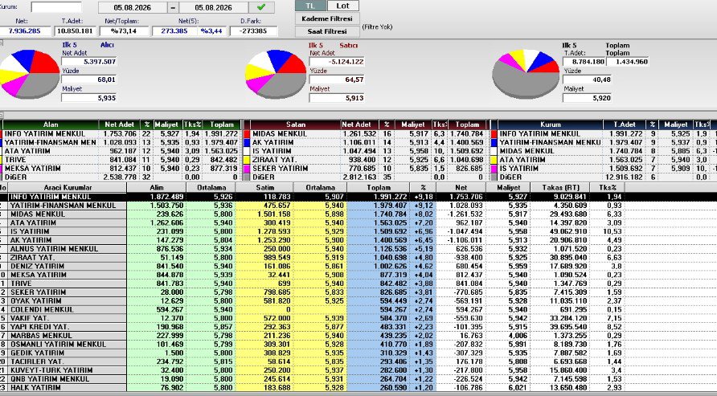Select QNB YATIRIM MENKUL row

point(313,379)
